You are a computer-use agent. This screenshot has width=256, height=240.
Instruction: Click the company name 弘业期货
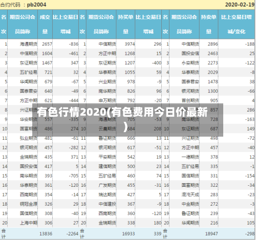pyautogui.click(x=29, y=138)
